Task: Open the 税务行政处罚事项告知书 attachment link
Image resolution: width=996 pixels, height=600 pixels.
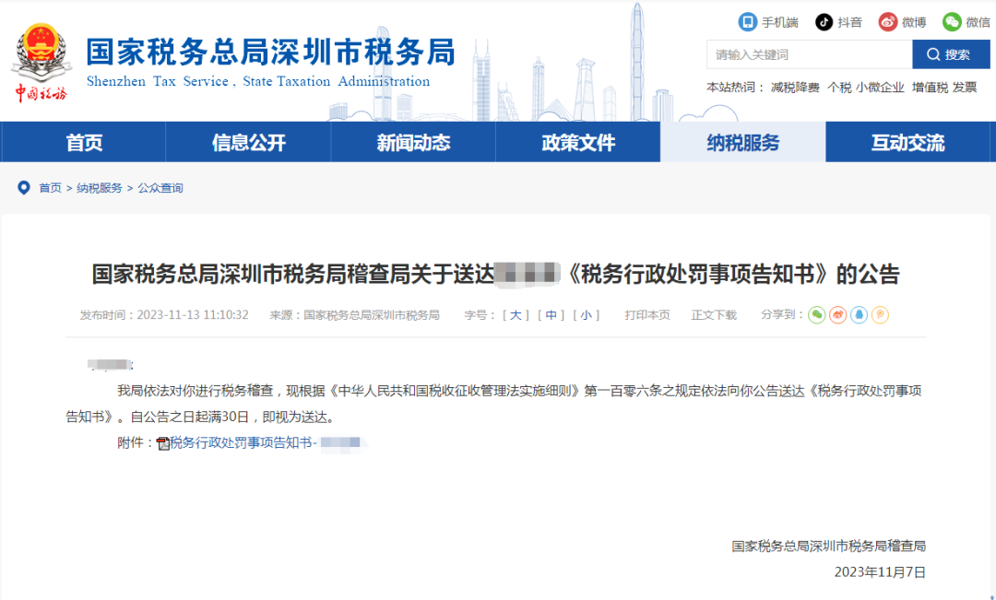Action: 242,443
